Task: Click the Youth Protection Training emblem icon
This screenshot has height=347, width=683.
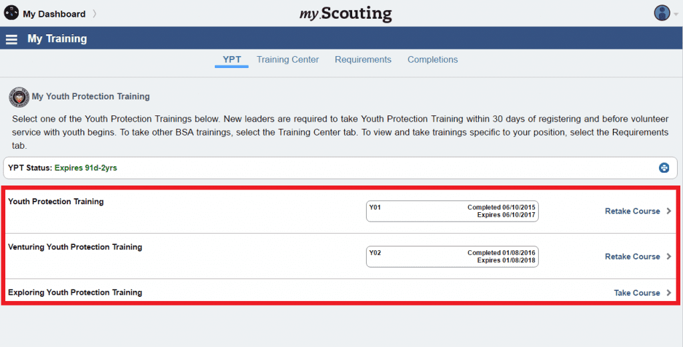Action: point(19,97)
